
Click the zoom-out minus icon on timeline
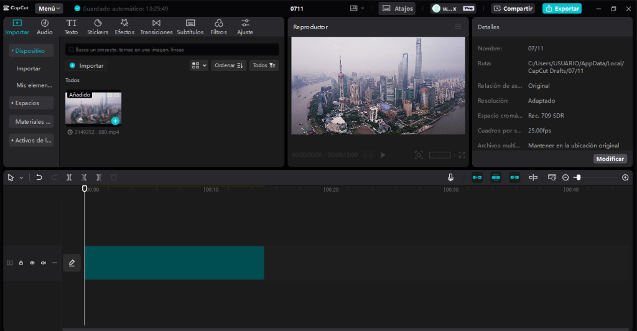click(565, 177)
